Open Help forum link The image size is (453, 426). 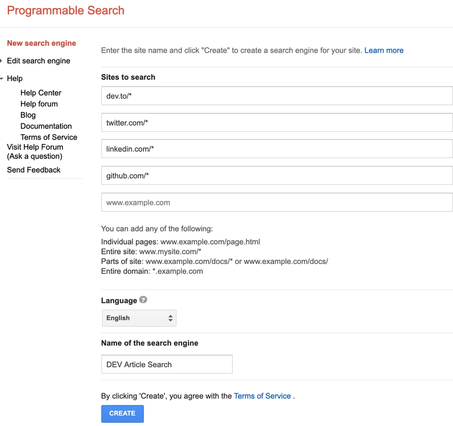[39, 104]
